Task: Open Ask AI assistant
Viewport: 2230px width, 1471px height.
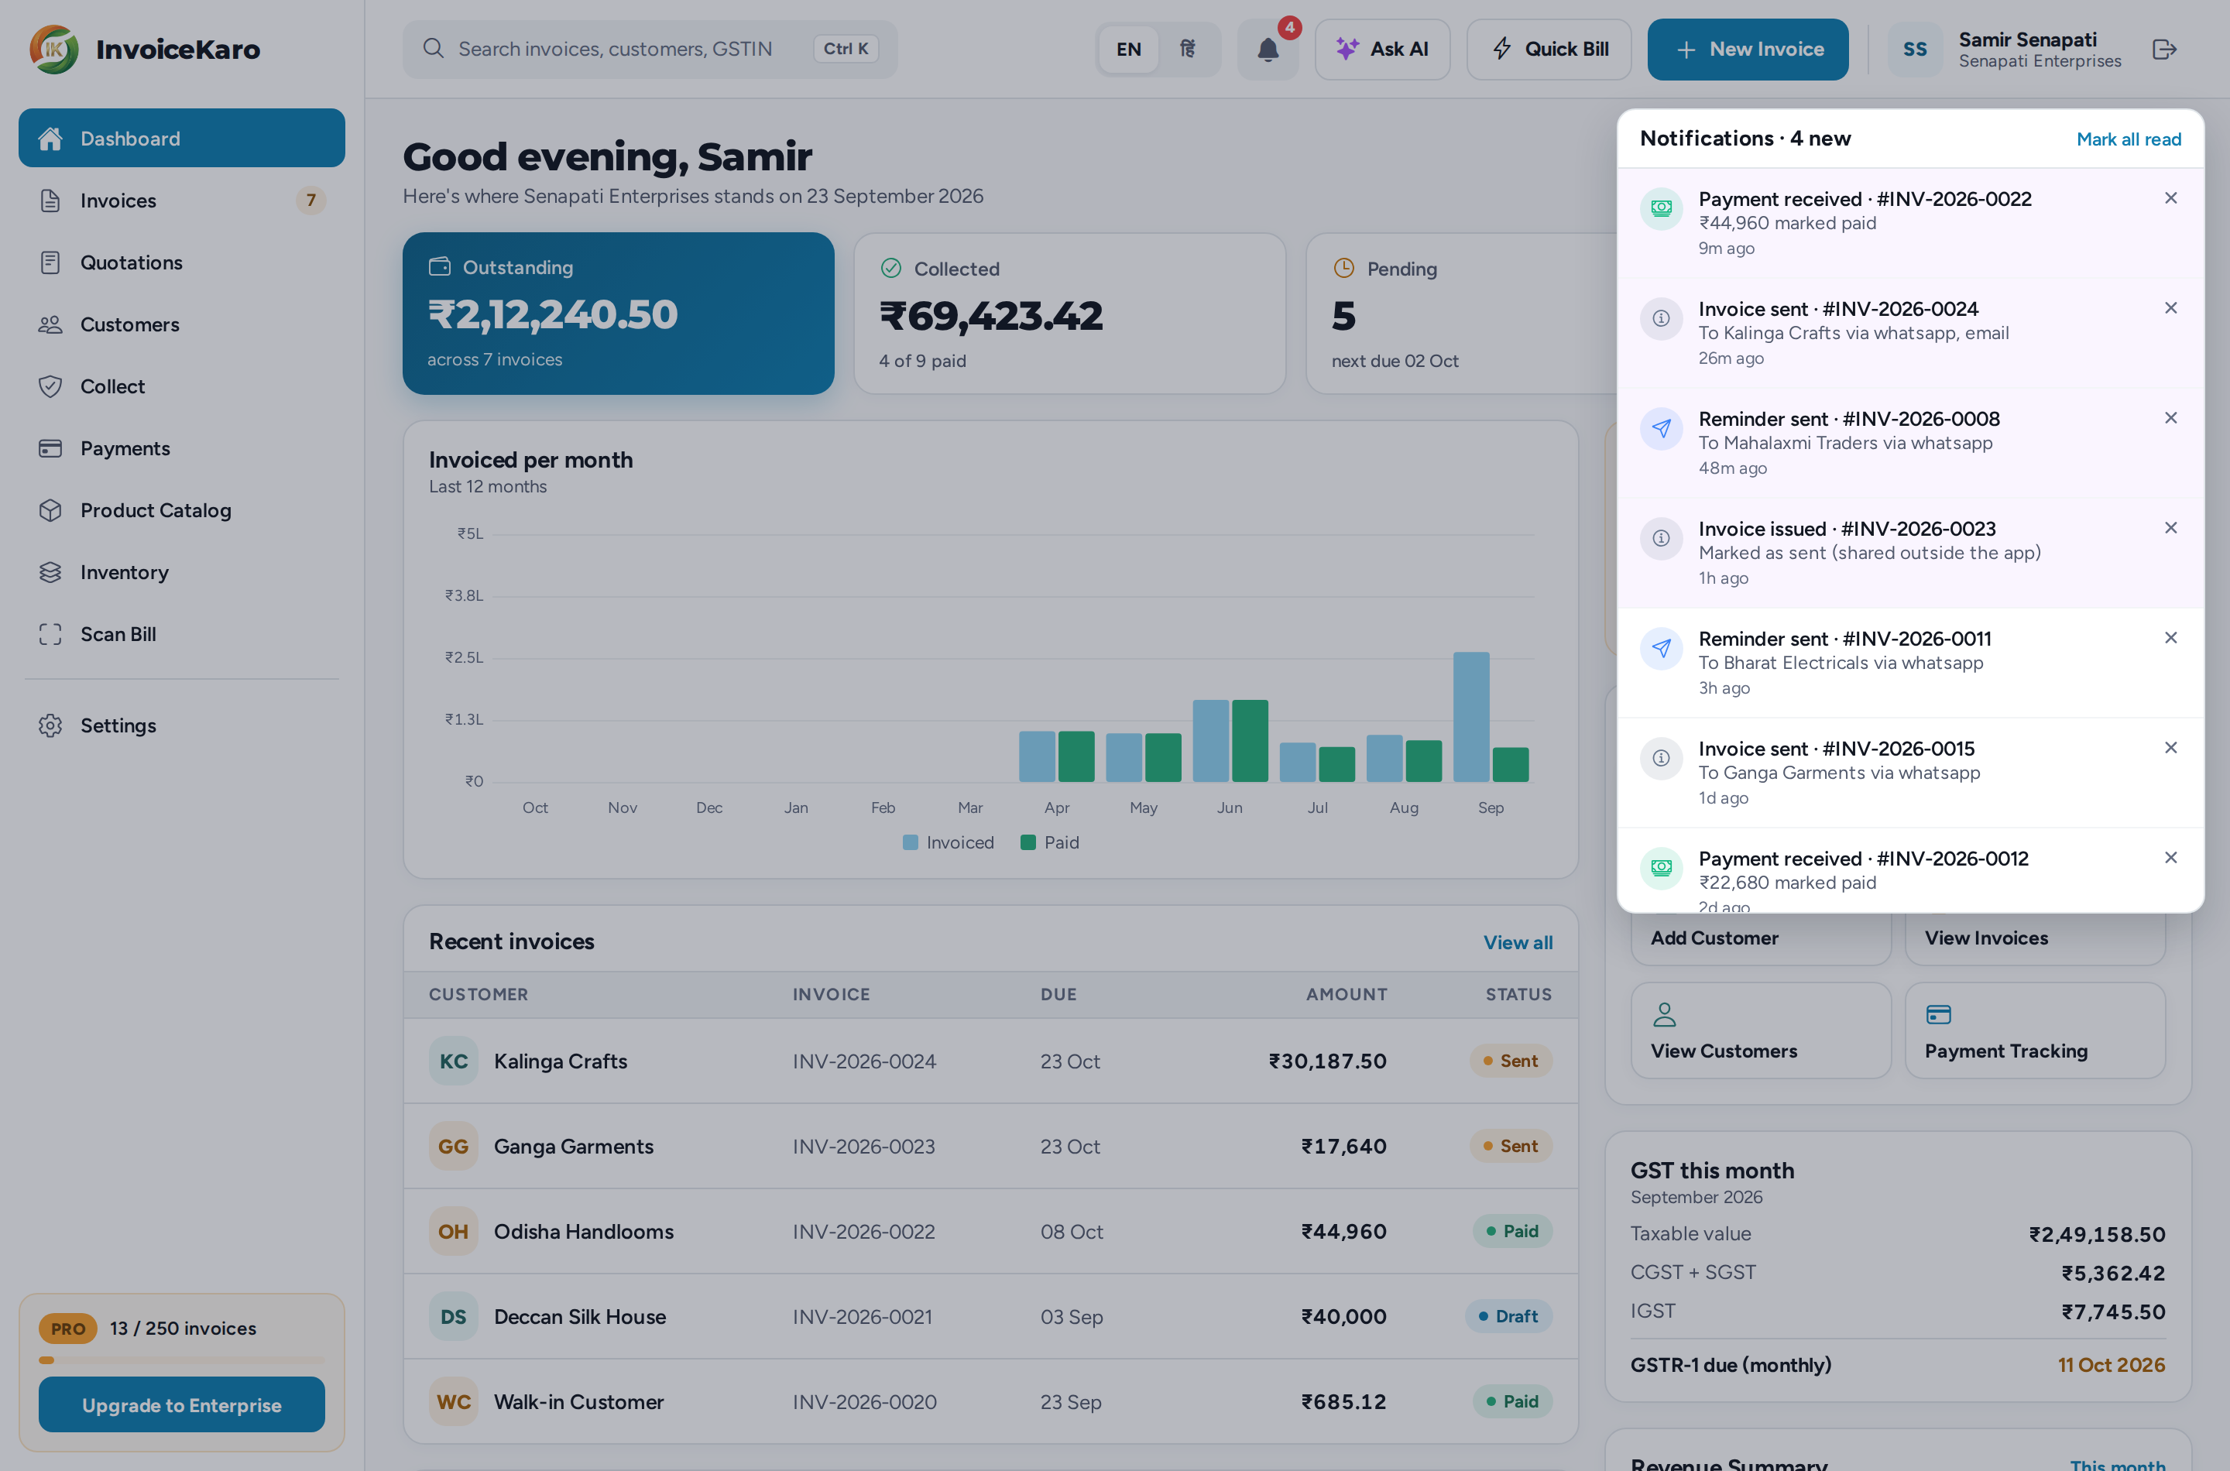Action: click(1382, 50)
